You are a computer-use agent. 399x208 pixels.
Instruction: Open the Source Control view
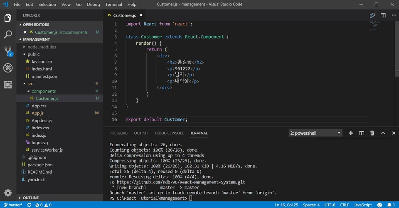tap(8, 51)
